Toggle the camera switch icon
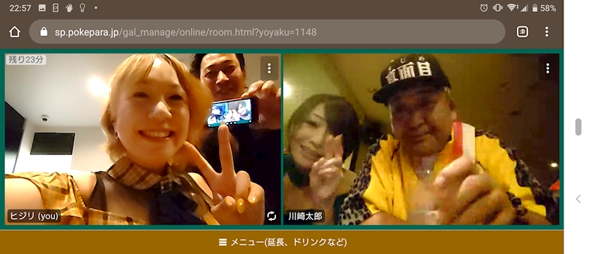593x254 pixels. 272,216
